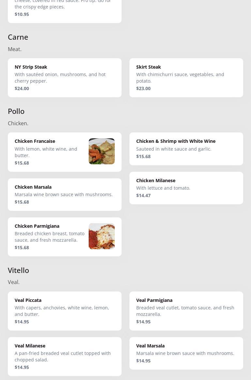The image size is (251, 380).
Task: Click the $14.47 Chicken Milanese price
Action: (x=143, y=195)
